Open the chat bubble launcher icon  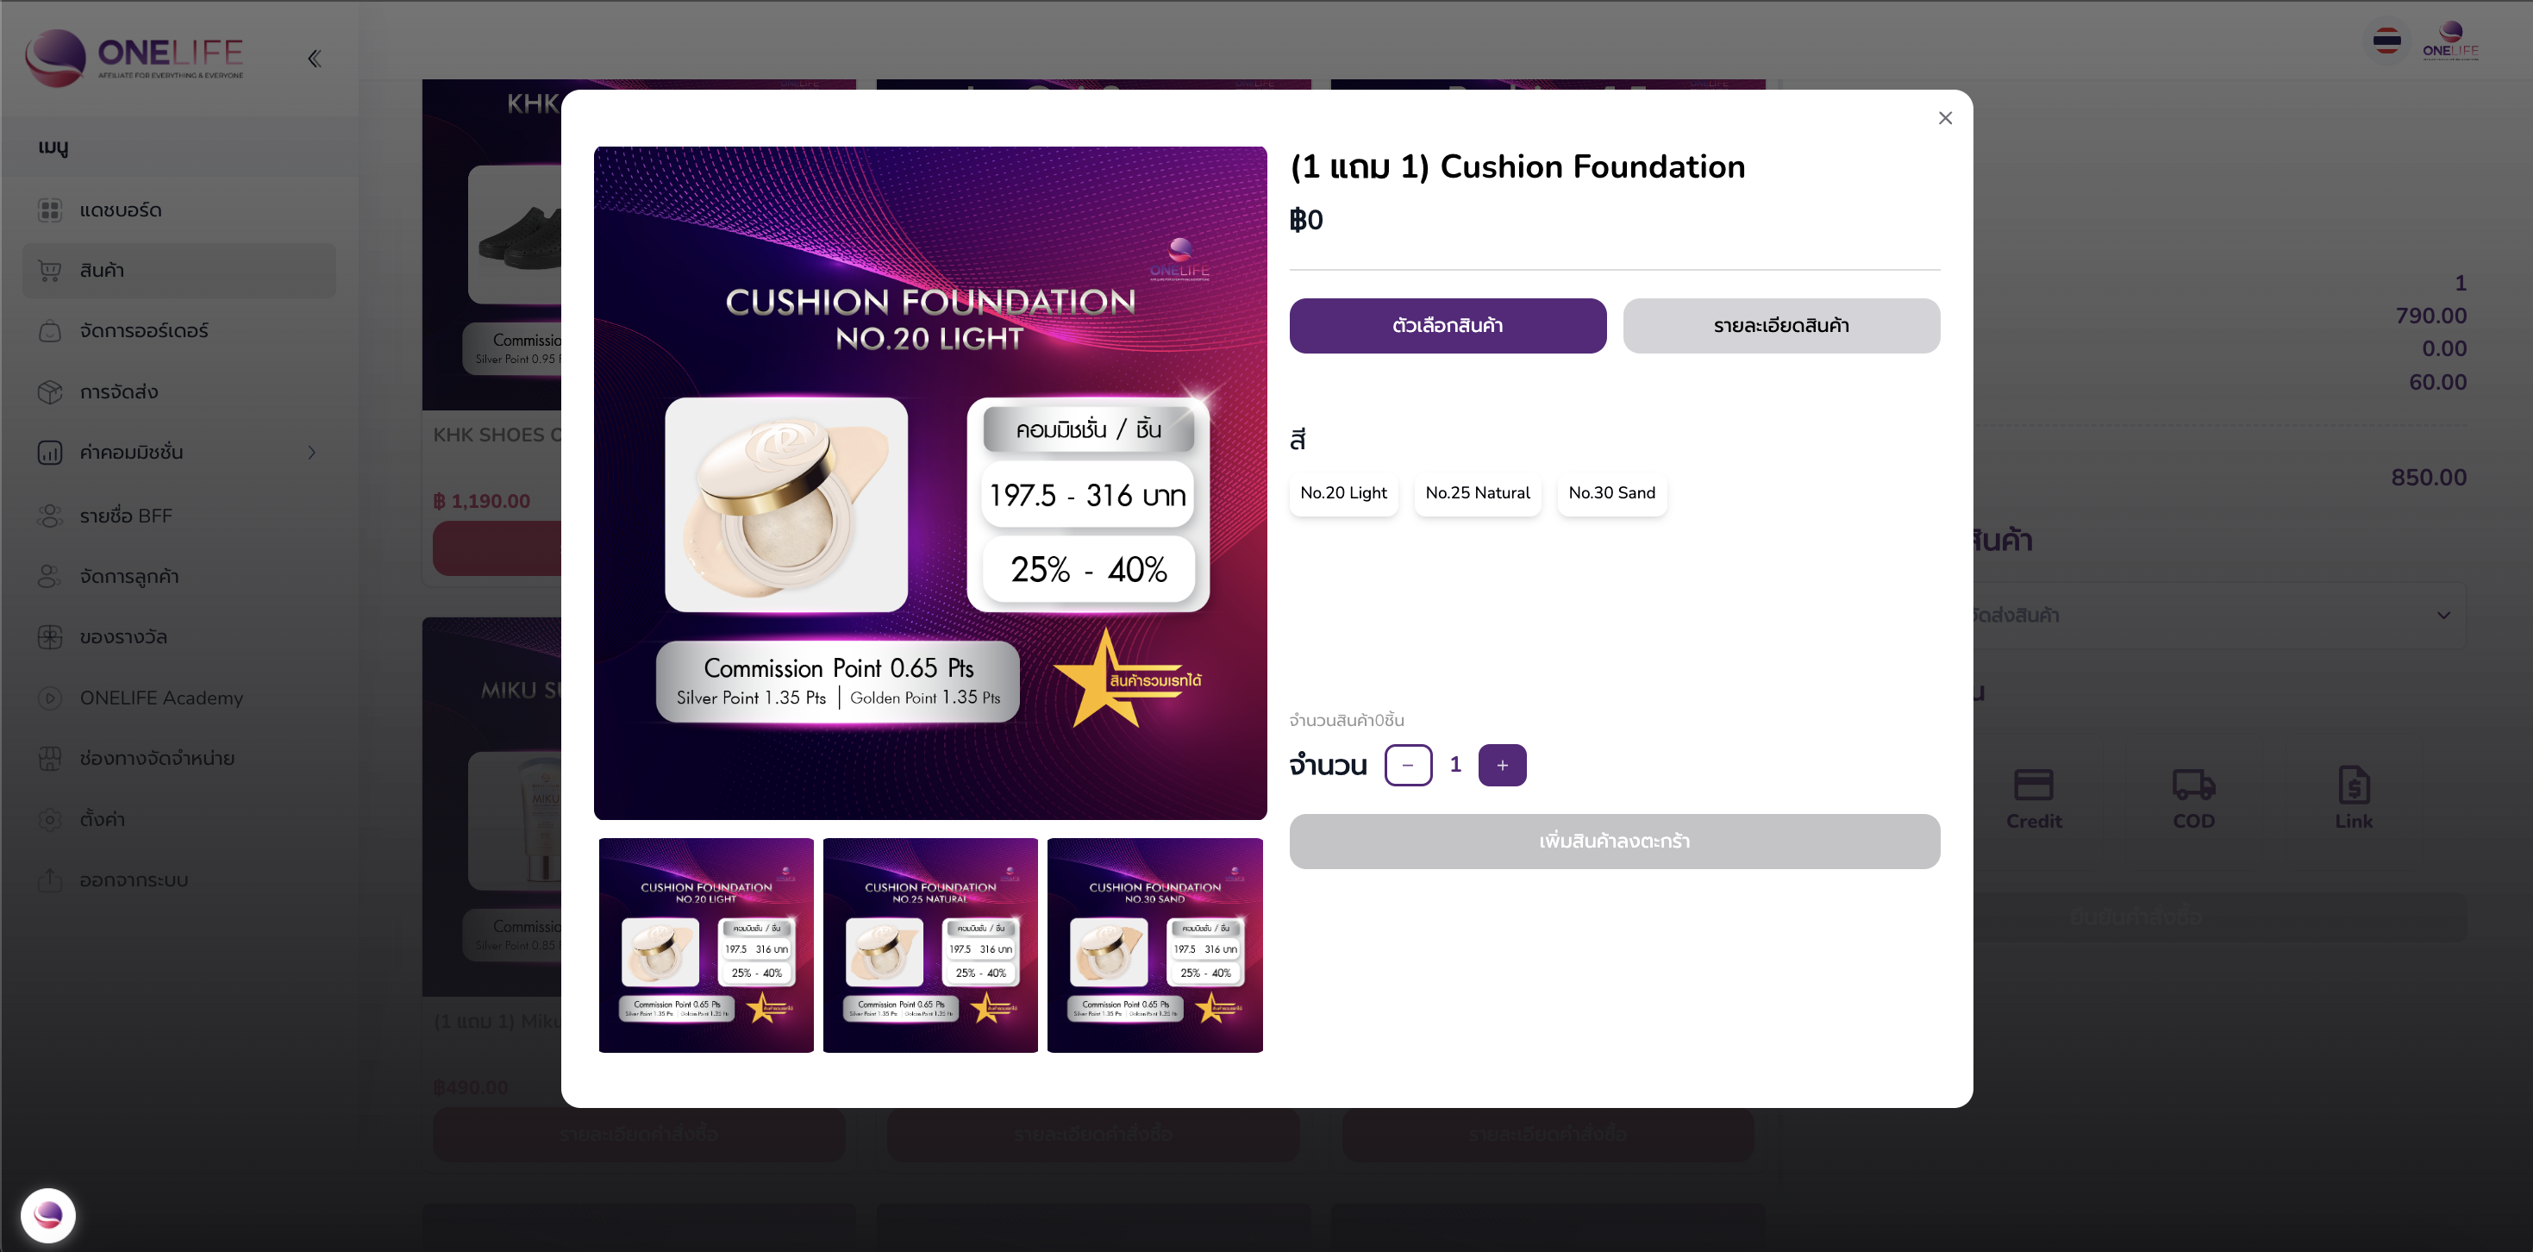click(x=48, y=1215)
